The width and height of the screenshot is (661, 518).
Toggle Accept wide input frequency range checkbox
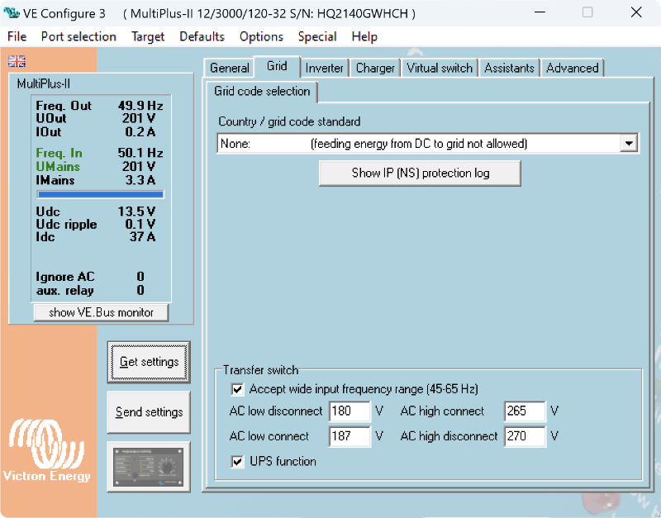tap(238, 389)
